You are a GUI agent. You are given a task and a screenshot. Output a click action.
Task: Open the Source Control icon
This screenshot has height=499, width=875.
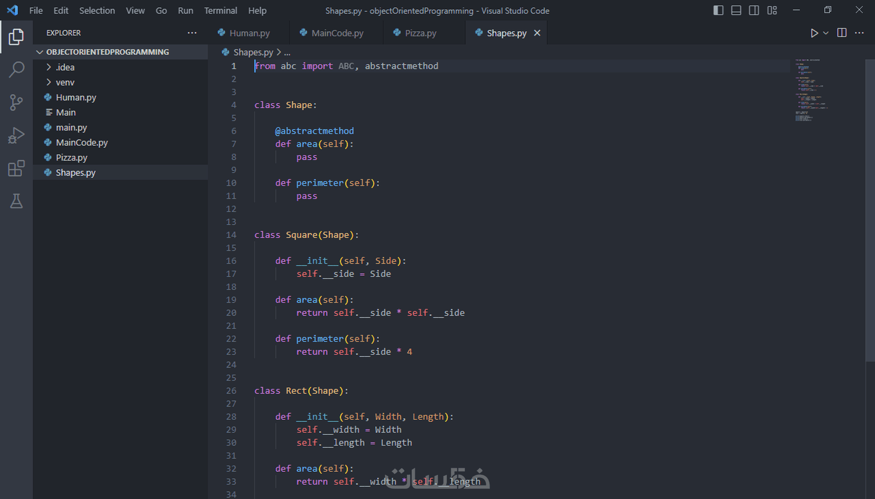click(x=17, y=102)
